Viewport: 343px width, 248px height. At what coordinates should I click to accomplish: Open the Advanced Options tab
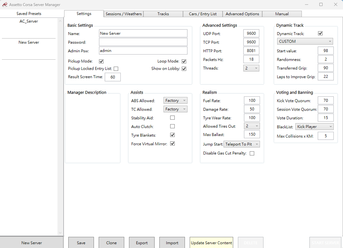(x=243, y=14)
